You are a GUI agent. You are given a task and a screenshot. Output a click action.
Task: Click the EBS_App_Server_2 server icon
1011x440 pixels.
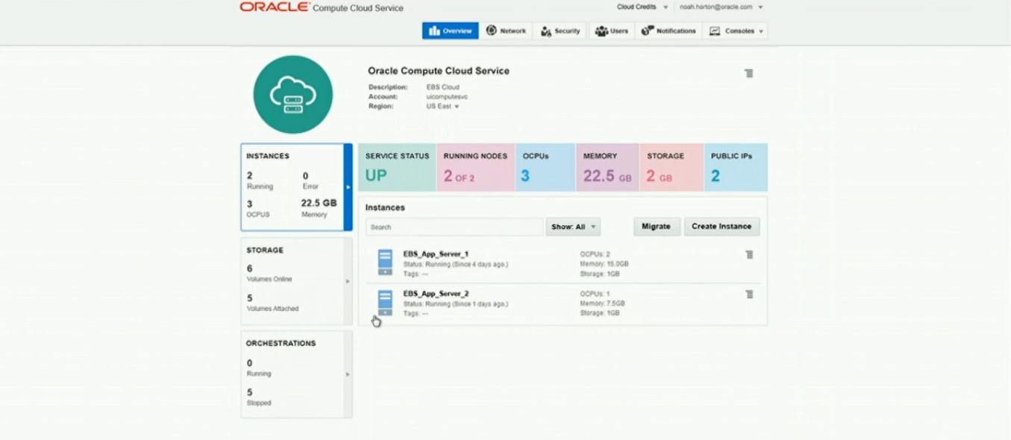(385, 303)
